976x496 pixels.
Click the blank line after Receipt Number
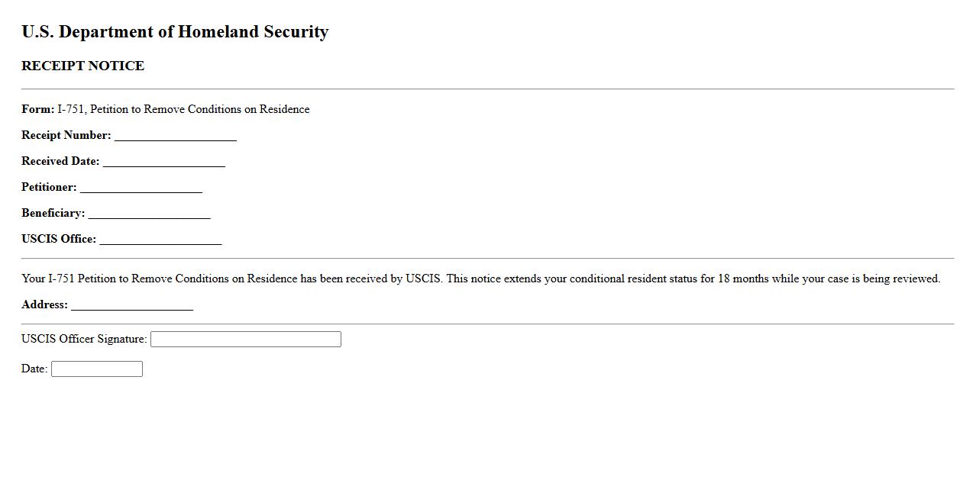click(x=175, y=136)
